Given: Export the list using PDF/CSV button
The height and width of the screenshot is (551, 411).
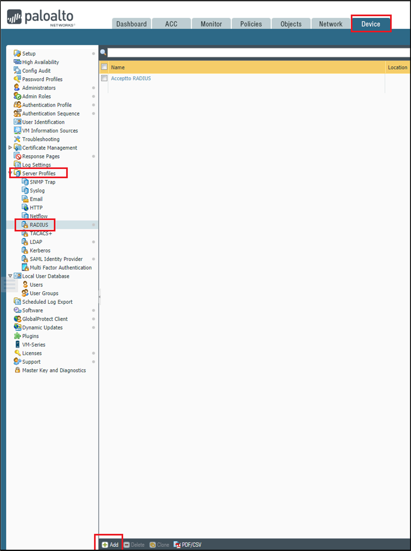Looking at the screenshot, I should click(x=188, y=545).
